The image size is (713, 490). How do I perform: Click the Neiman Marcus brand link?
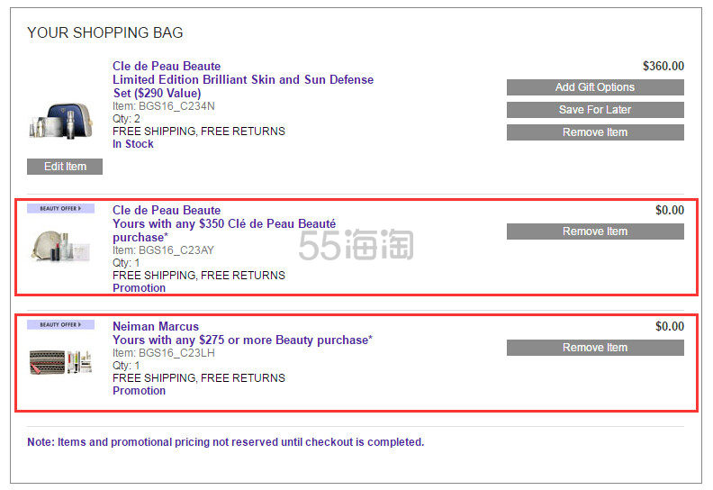(x=156, y=326)
